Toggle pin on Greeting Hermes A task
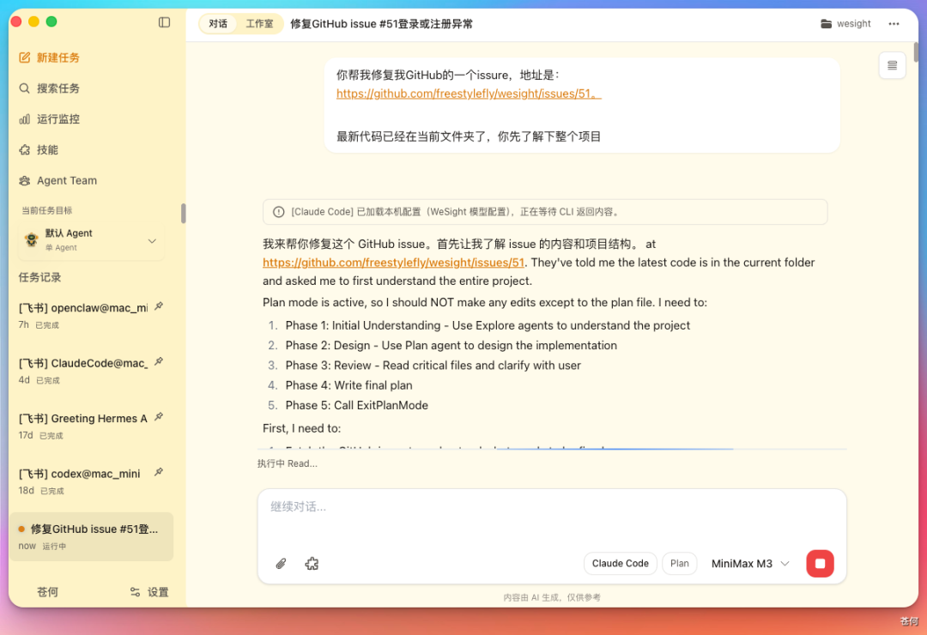 click(x=159, y=417)
